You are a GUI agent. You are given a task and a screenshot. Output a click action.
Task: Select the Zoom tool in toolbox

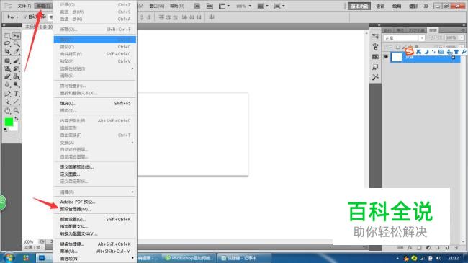(16, 111)
